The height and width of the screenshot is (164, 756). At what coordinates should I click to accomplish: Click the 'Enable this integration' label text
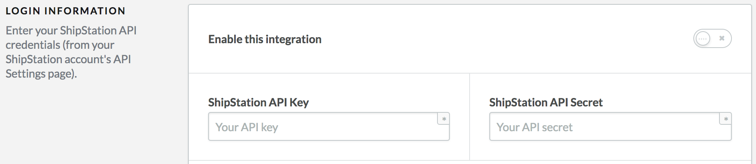(x=265, y=39)
